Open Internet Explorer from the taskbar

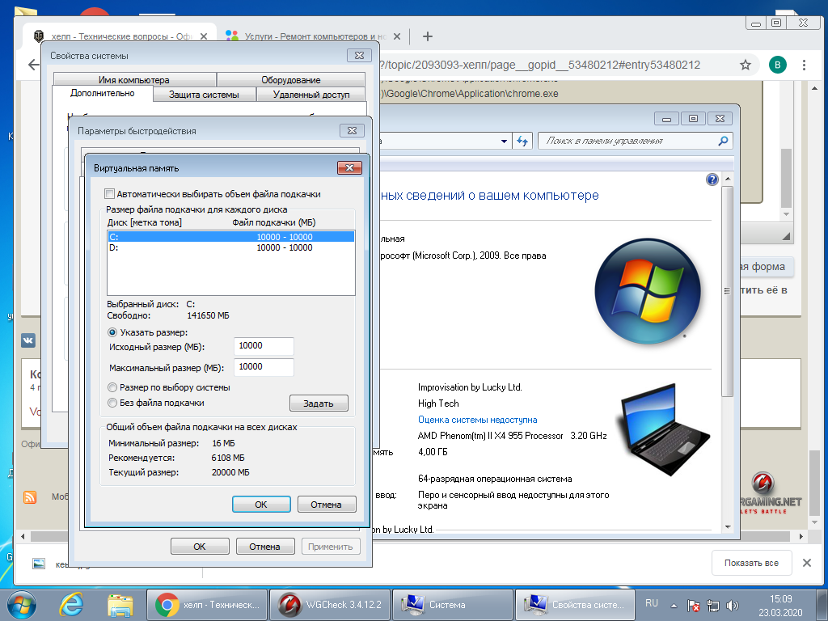pyautogui.click(x=71, y=604)
